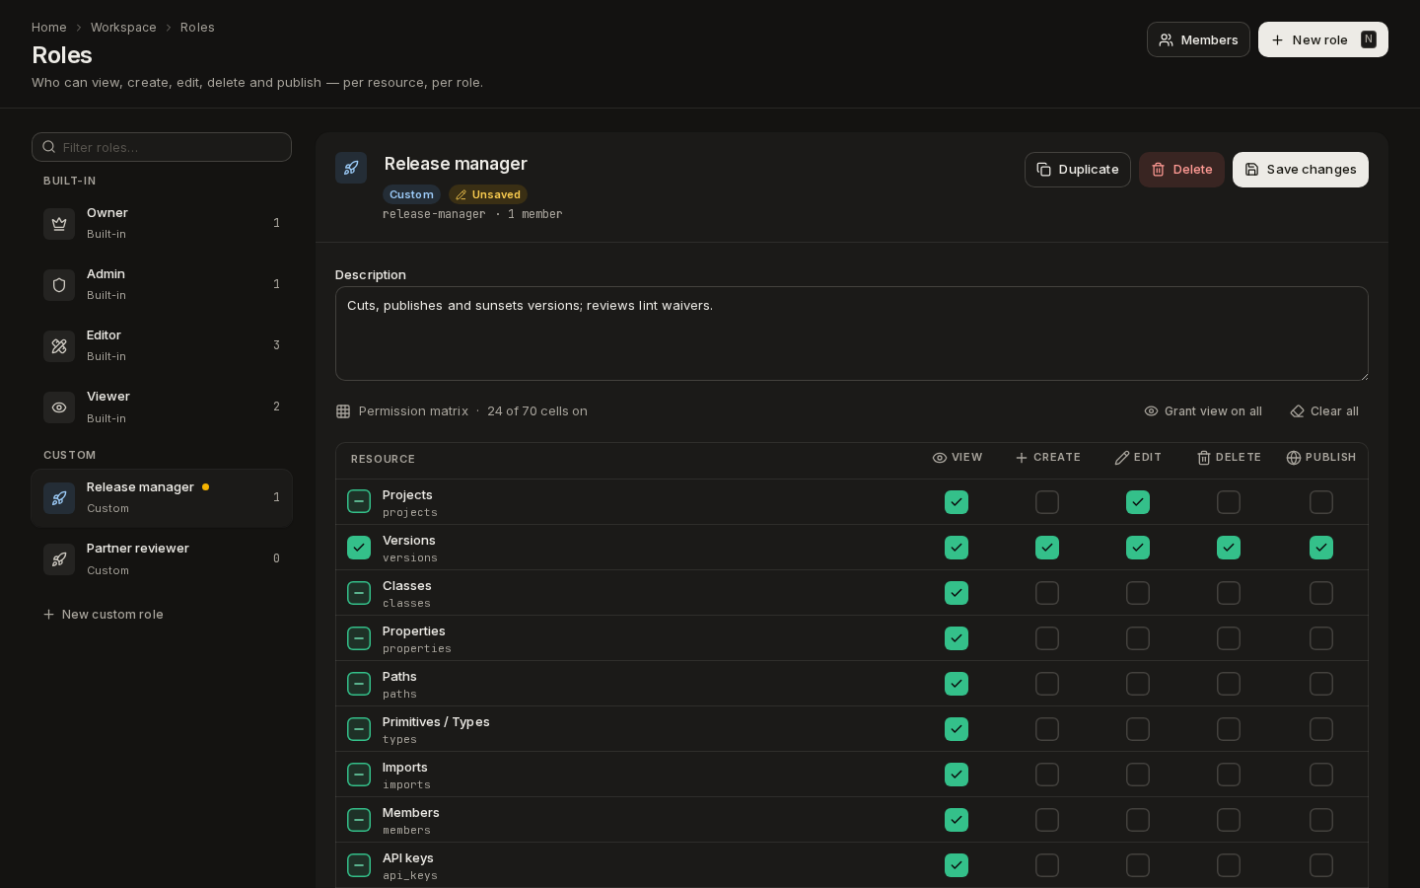Click the plus icon in CREATE column header
The width and height of the screenshot is (1420, 888).
(1022, 458)
